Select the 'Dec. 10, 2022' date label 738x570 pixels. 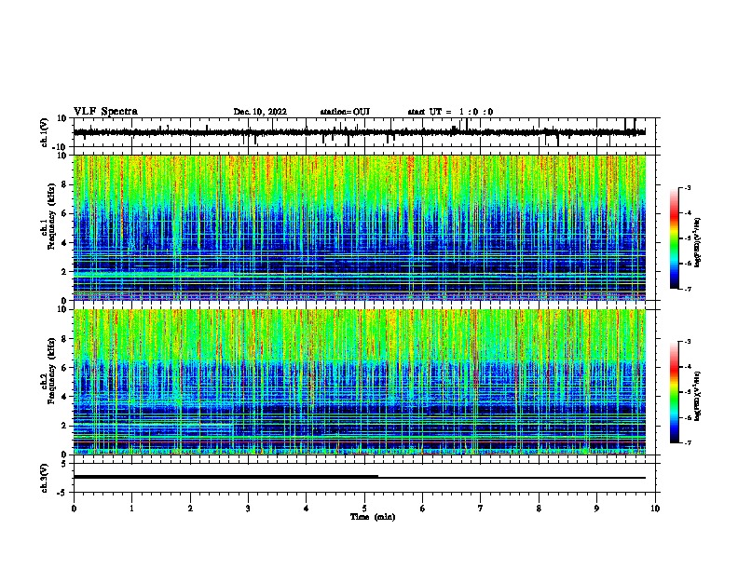(x=260, y=112)
